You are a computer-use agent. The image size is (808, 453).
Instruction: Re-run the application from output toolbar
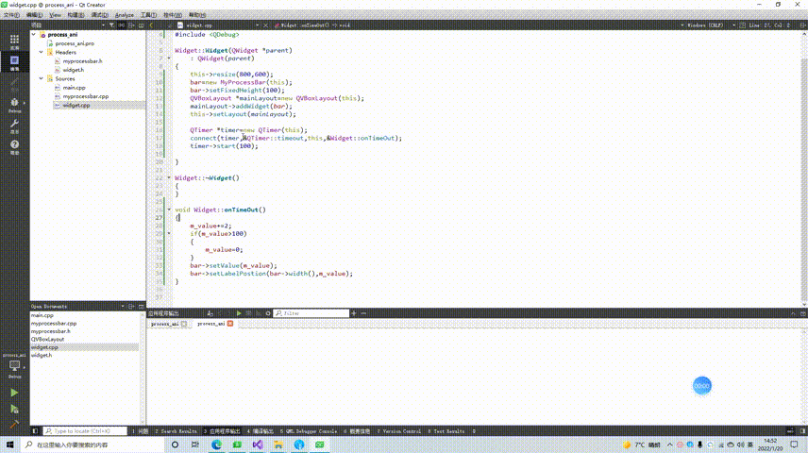239,312
